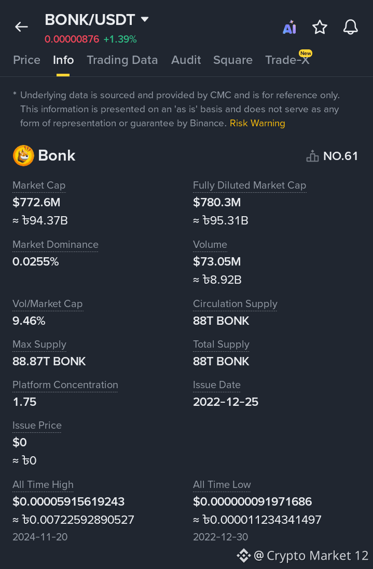
Task: Tap the green +1.39% change indicator
Action: 120,39
